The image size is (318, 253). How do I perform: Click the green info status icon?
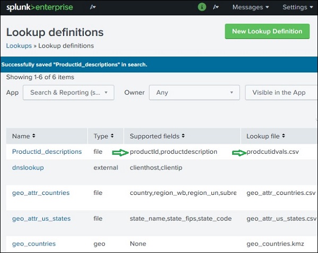(x=202, y=7)
